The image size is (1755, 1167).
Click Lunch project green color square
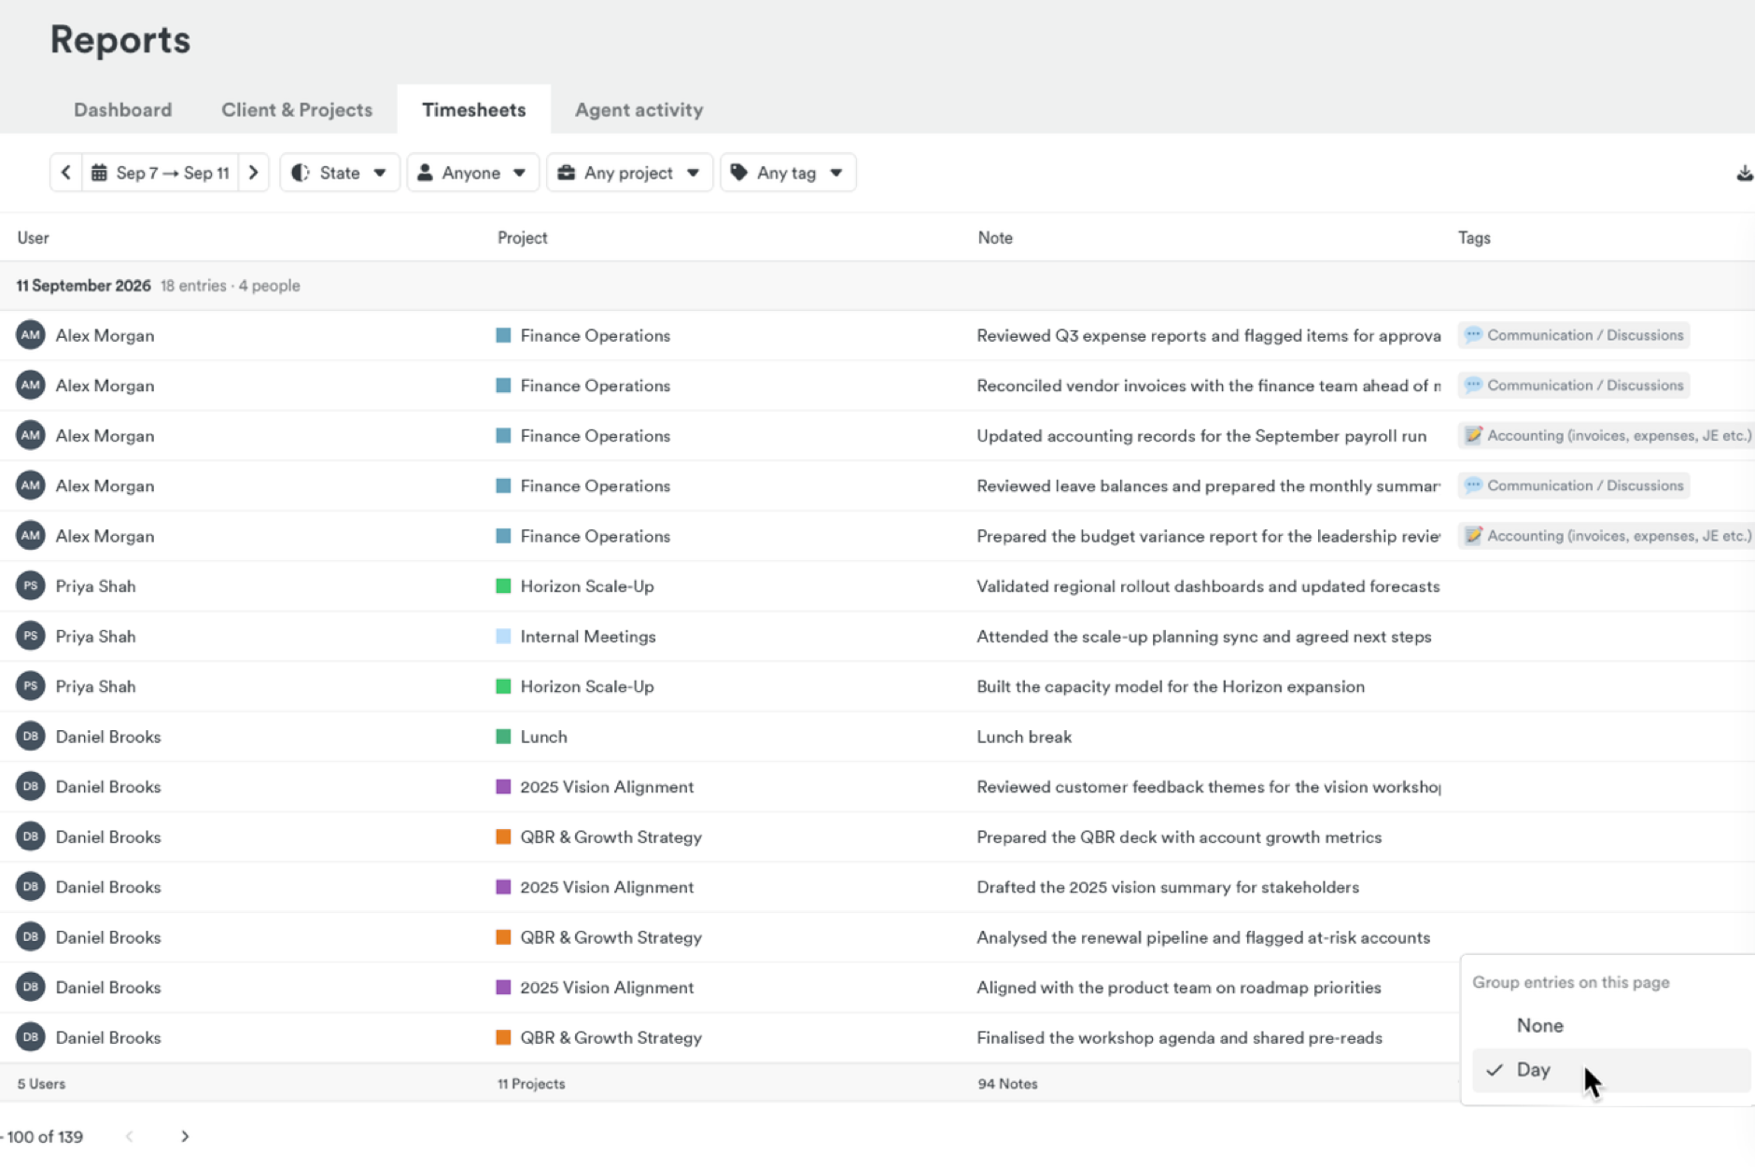pyautogui.click(x=503, y=737)
